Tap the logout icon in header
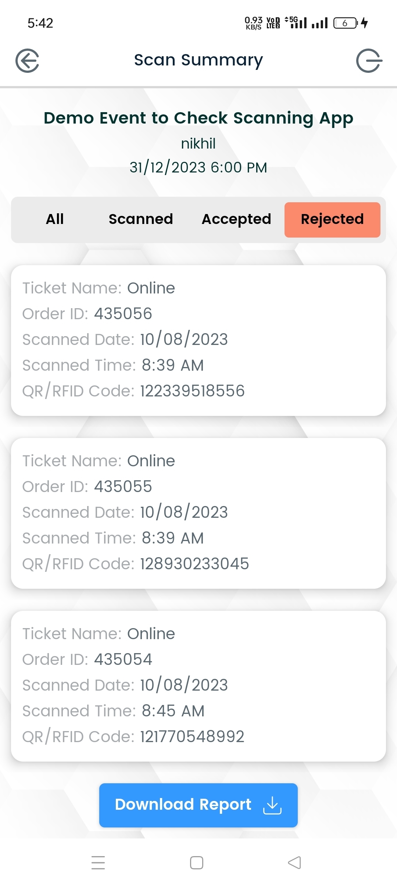Screen dimensions: 397x887 pos(369,61)
